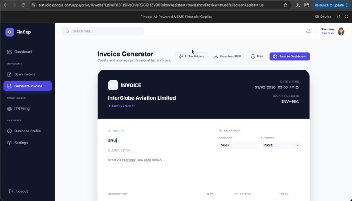Edit the client name anuj
The image size is (352, 201).
[x=113, y=140]
